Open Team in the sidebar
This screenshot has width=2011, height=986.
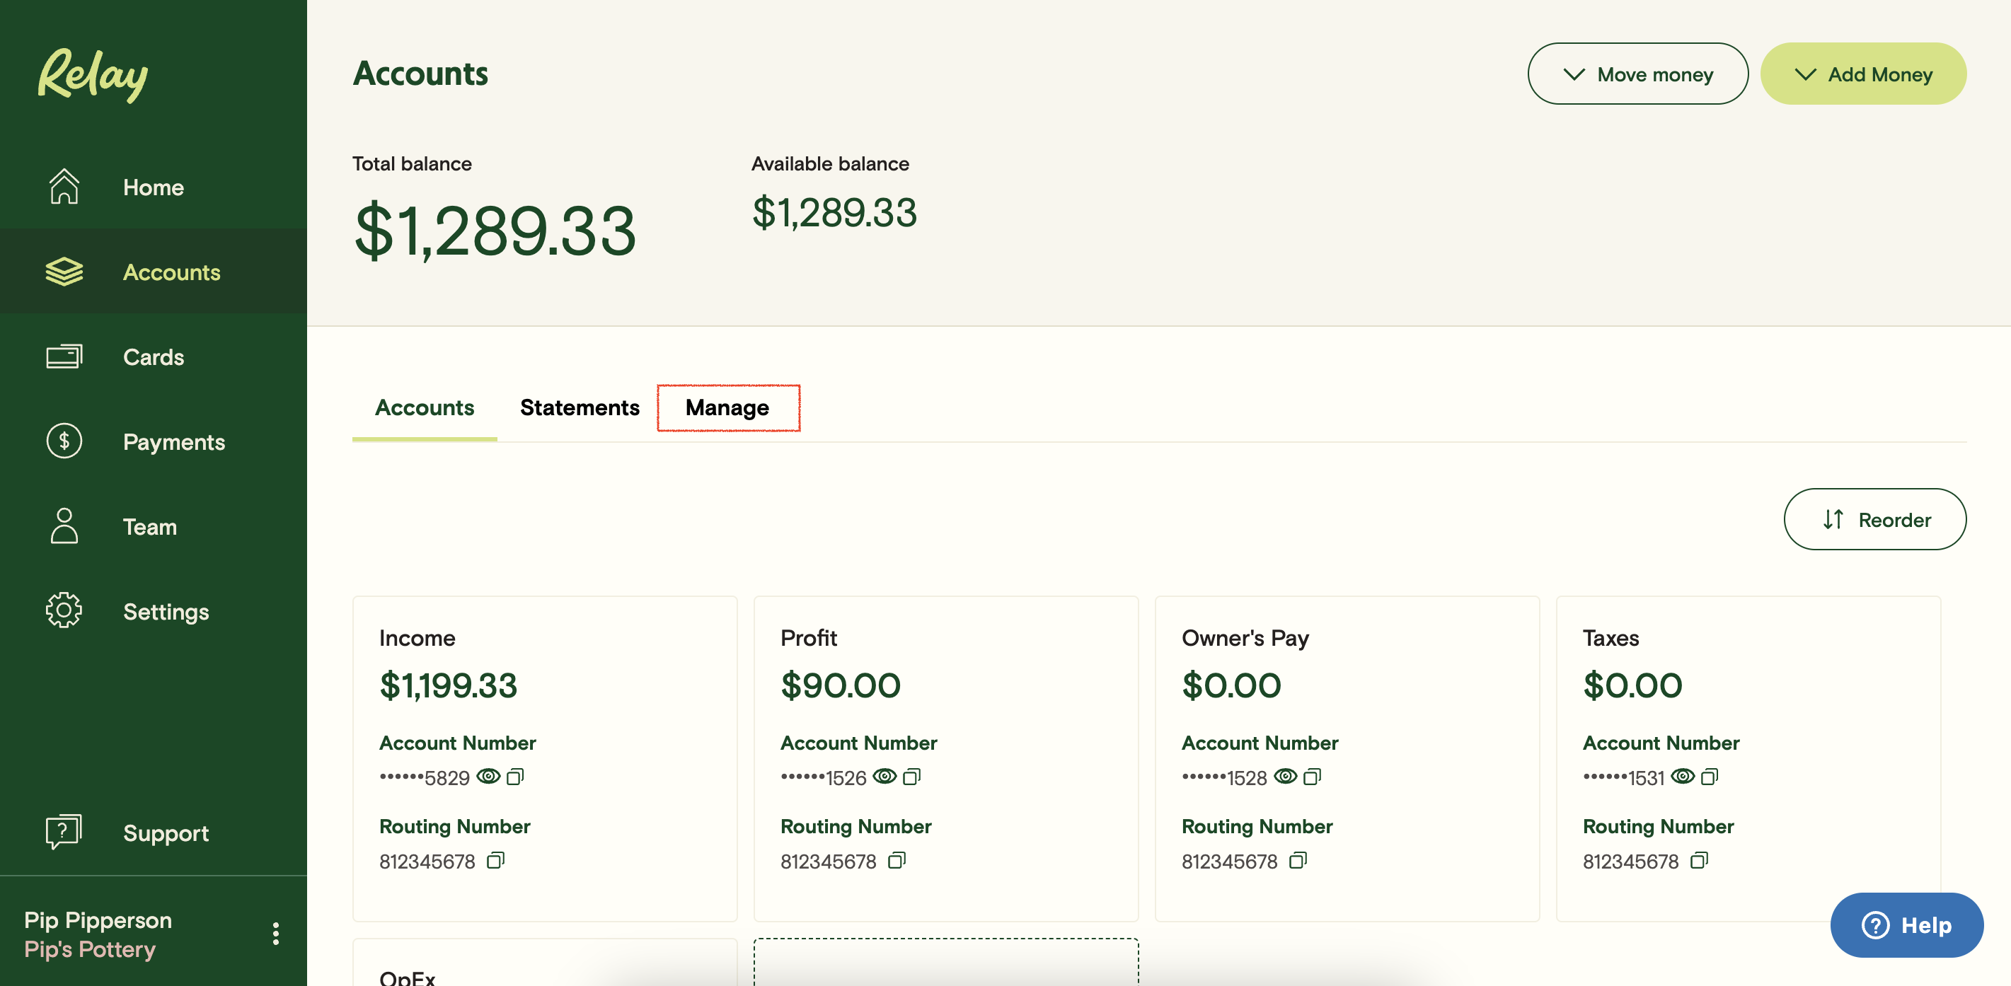[154, 526]
